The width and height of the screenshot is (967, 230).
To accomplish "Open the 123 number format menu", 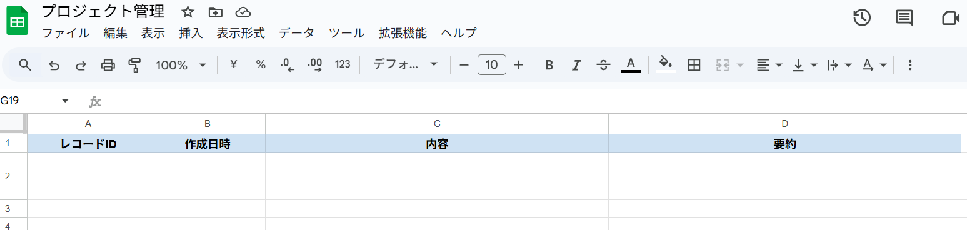I will (343, 64).
